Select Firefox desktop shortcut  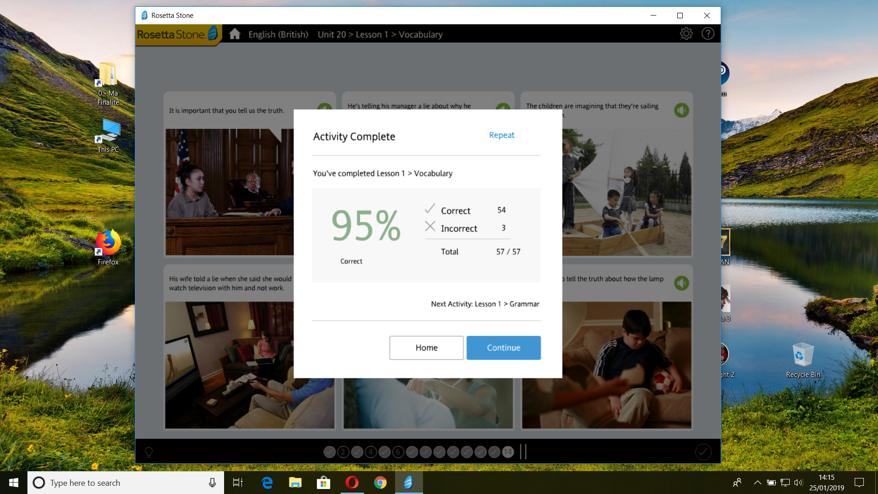click(108, 248)
